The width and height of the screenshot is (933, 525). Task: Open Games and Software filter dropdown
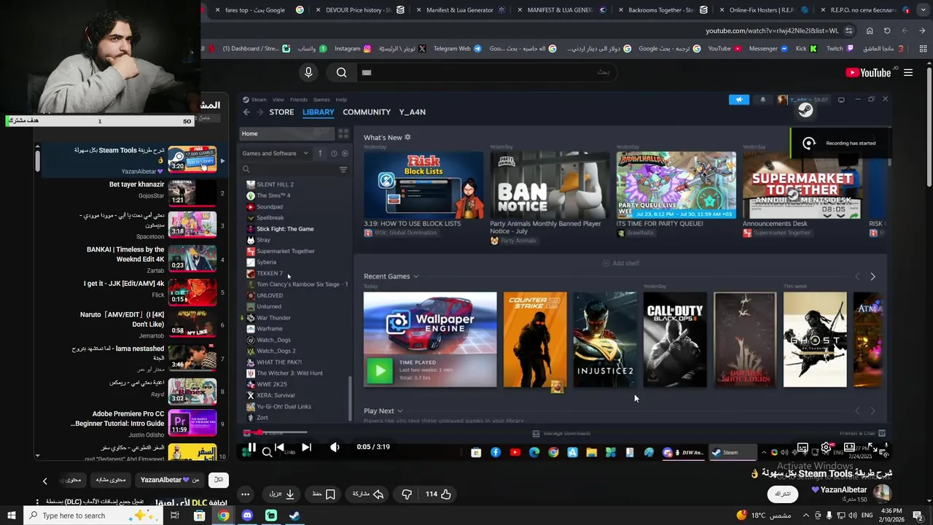pyautogui.click(x=276, y=153)
